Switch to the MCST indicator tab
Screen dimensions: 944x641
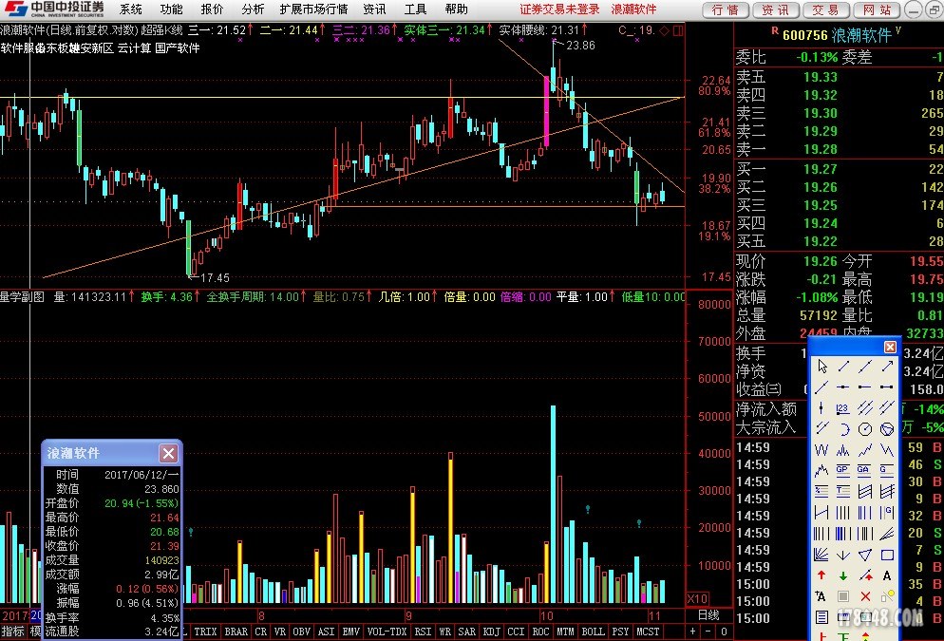click(648, 632)
